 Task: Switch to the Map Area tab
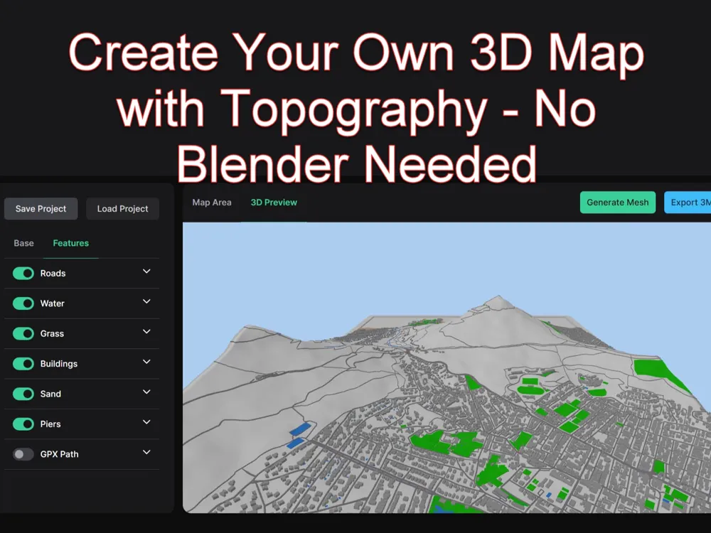coord(211,202)
